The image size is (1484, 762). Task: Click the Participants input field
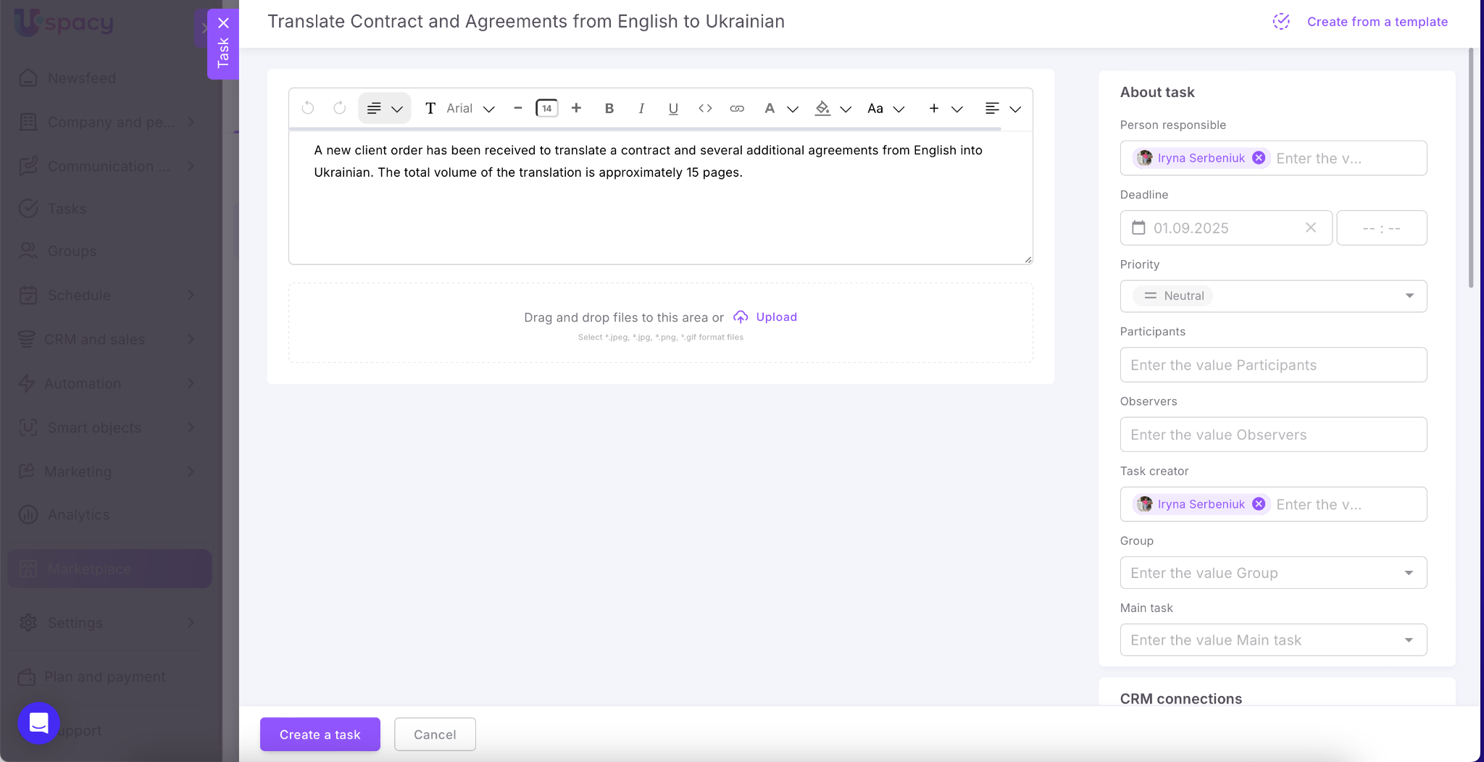coord(1272,365)
